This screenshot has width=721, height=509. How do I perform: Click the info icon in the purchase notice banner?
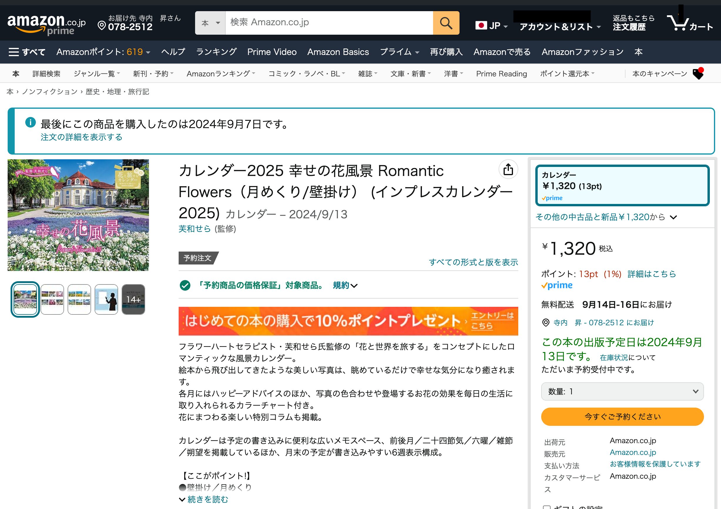pyautogui.click(x=30, y=123)
